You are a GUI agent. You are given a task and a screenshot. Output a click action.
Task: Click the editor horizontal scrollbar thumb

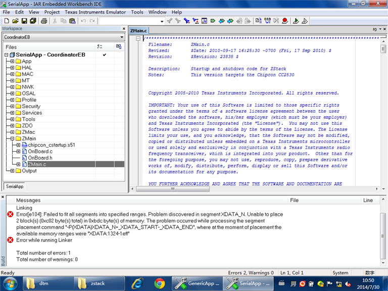point(173,189)
